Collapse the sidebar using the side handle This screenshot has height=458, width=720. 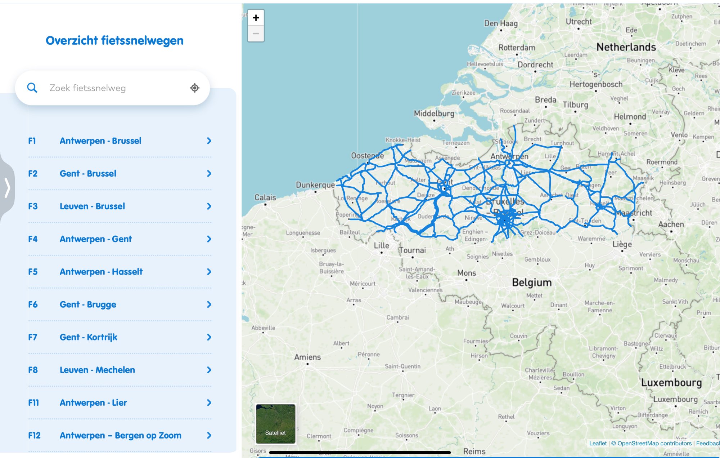(7, 187)
